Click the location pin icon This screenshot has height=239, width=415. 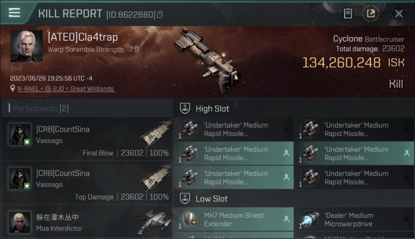pyautogui.click(x=13, y=89)
